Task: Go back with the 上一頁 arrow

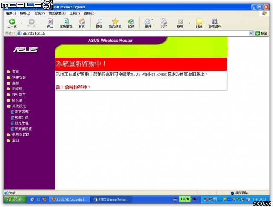Action: click(x=12, y=23)
